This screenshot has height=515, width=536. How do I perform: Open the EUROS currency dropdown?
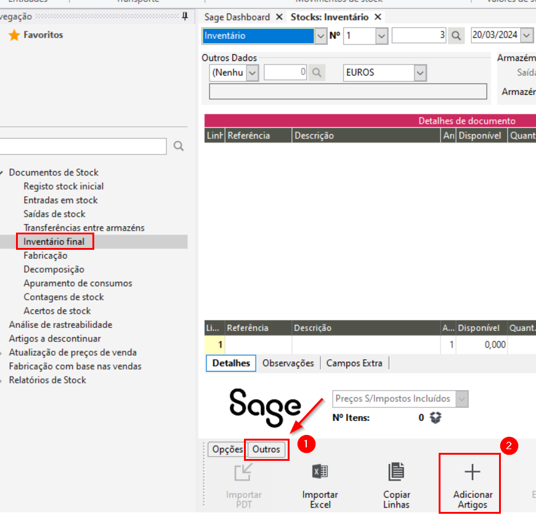point(420,73)
